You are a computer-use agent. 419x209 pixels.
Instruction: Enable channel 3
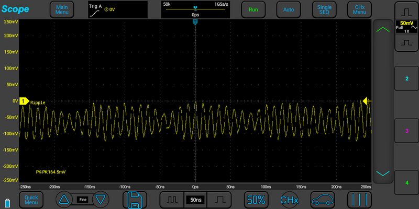pyautogui.click(x=406, y=131)
